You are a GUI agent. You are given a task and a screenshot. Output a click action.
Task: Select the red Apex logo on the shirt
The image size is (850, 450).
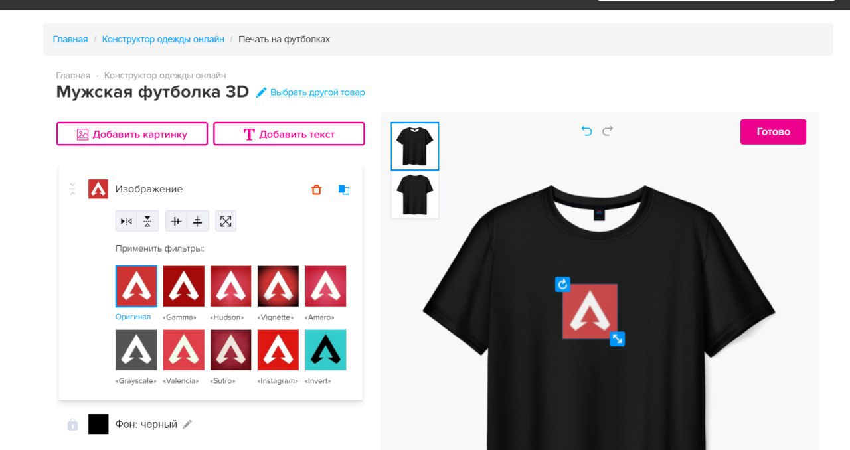click(x=590, y=311)
